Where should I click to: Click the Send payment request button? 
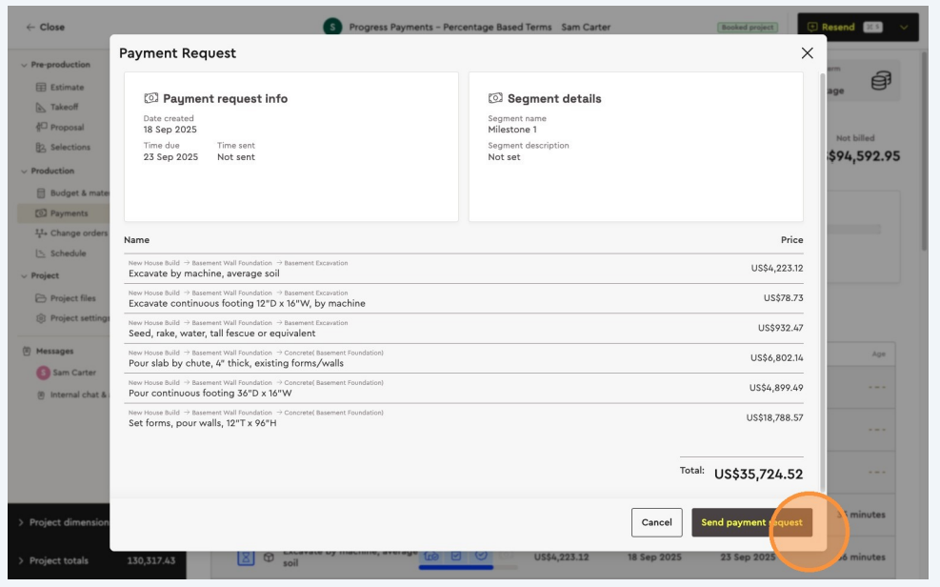click(x=751, y=522)
